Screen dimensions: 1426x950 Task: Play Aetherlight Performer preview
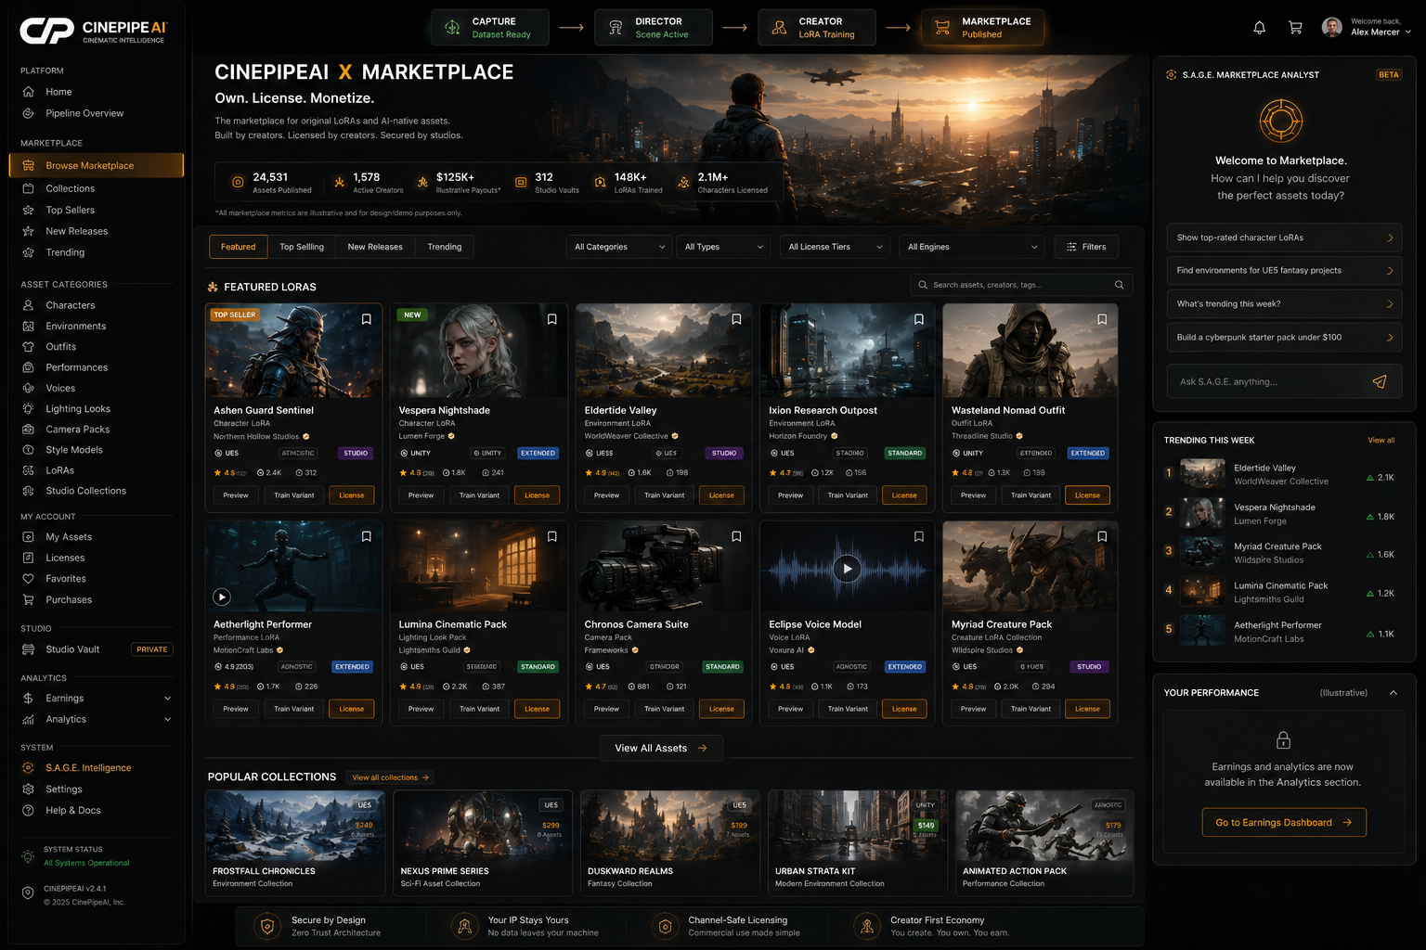pyautogui.click(x=222, y=597)
